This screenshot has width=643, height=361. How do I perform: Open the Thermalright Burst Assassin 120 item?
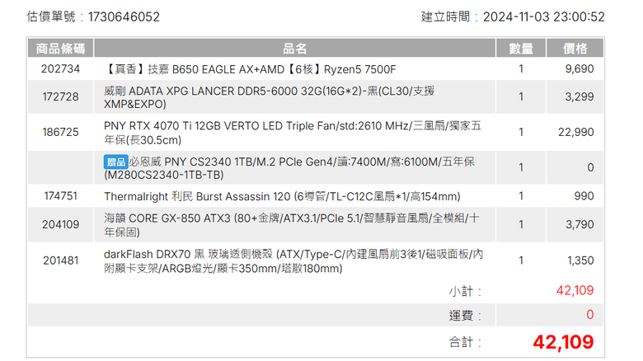coord(282,196)
